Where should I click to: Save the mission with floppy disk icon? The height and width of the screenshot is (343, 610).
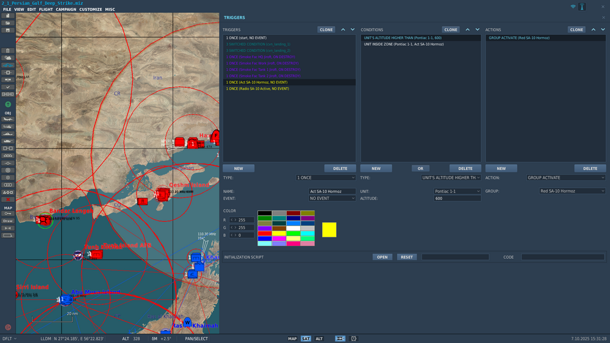coord(8,30)
